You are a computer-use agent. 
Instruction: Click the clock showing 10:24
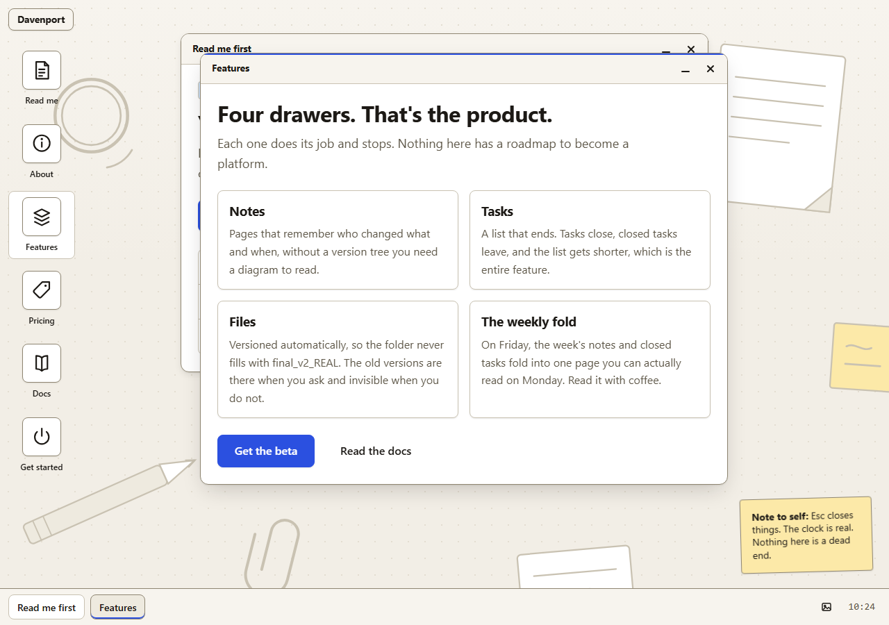coord(861,607)
